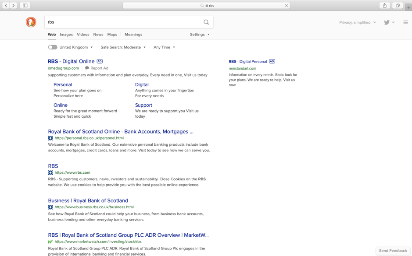Viewport: 412px width, 256px height.
Task: Open the omedugroup.com URL link
Action: 63,68
